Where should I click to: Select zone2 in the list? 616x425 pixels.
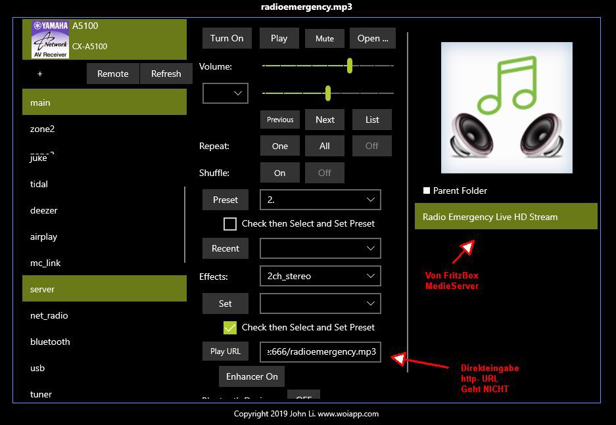[x=105, y=129]
